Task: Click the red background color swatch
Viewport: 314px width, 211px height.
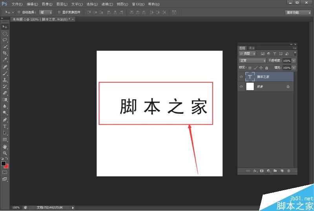Action: click(x=6, y=166)
